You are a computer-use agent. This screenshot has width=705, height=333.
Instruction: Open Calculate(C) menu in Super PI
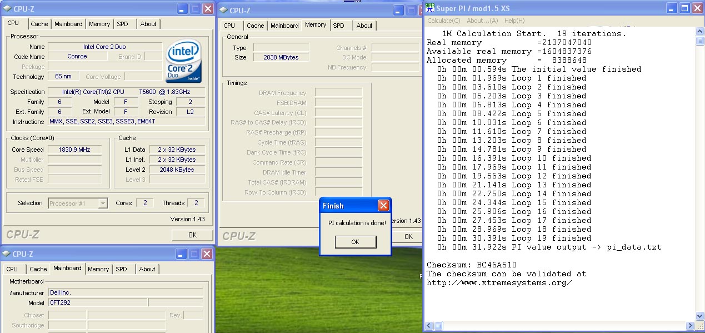pyautogui.click(x=443, y=21)
